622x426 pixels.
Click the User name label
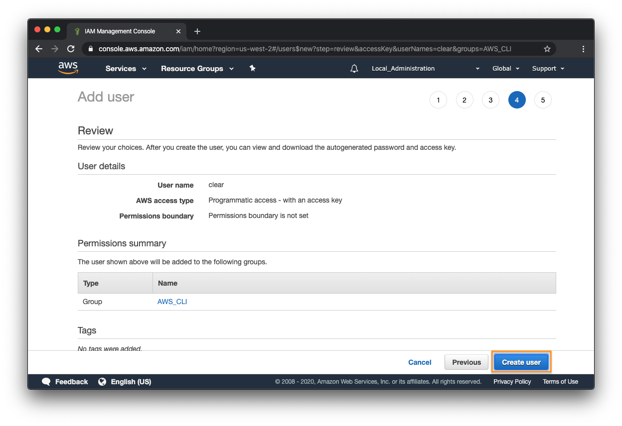[175, 185]
